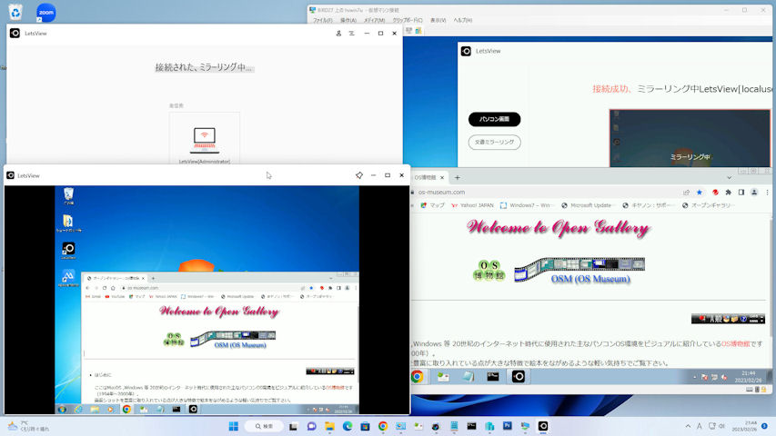Click the Windows Start button in taskbar
The width and height of the screenshot is (776, 436).
click(234, 426)
